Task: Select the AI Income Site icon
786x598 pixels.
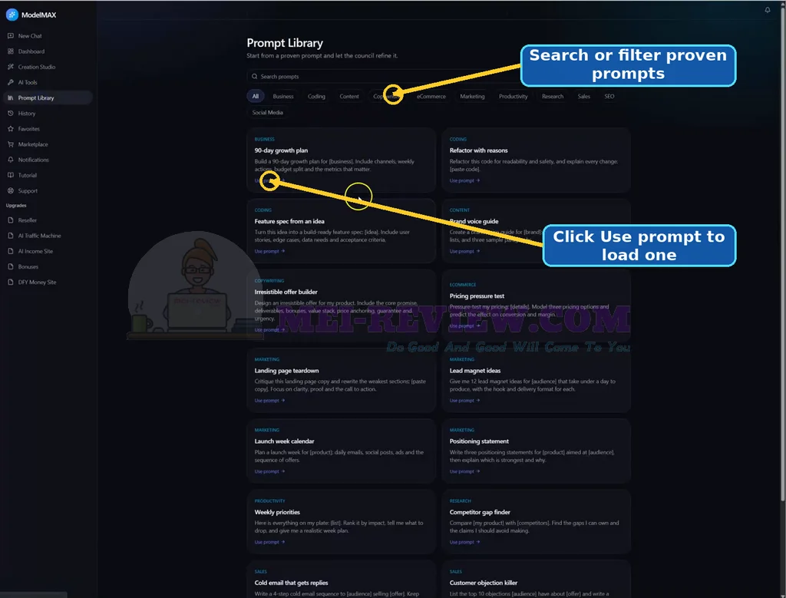Action: [11, 252]
